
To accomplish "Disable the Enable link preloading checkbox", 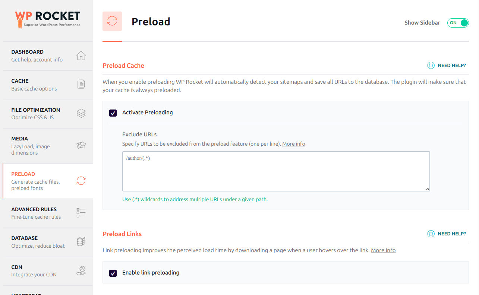I will [113, 273].
